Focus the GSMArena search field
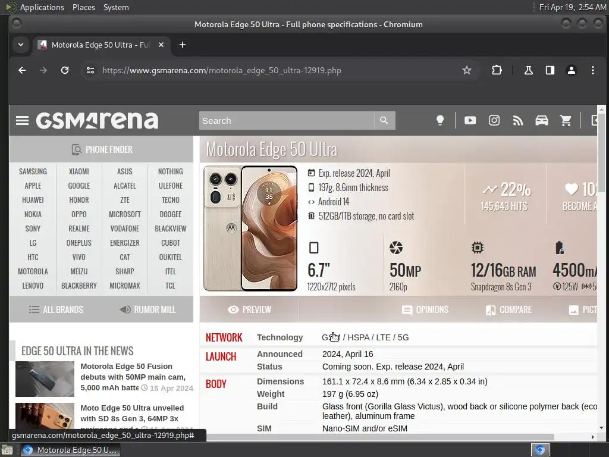Screen dimensions: 609x457 (287, 120)
